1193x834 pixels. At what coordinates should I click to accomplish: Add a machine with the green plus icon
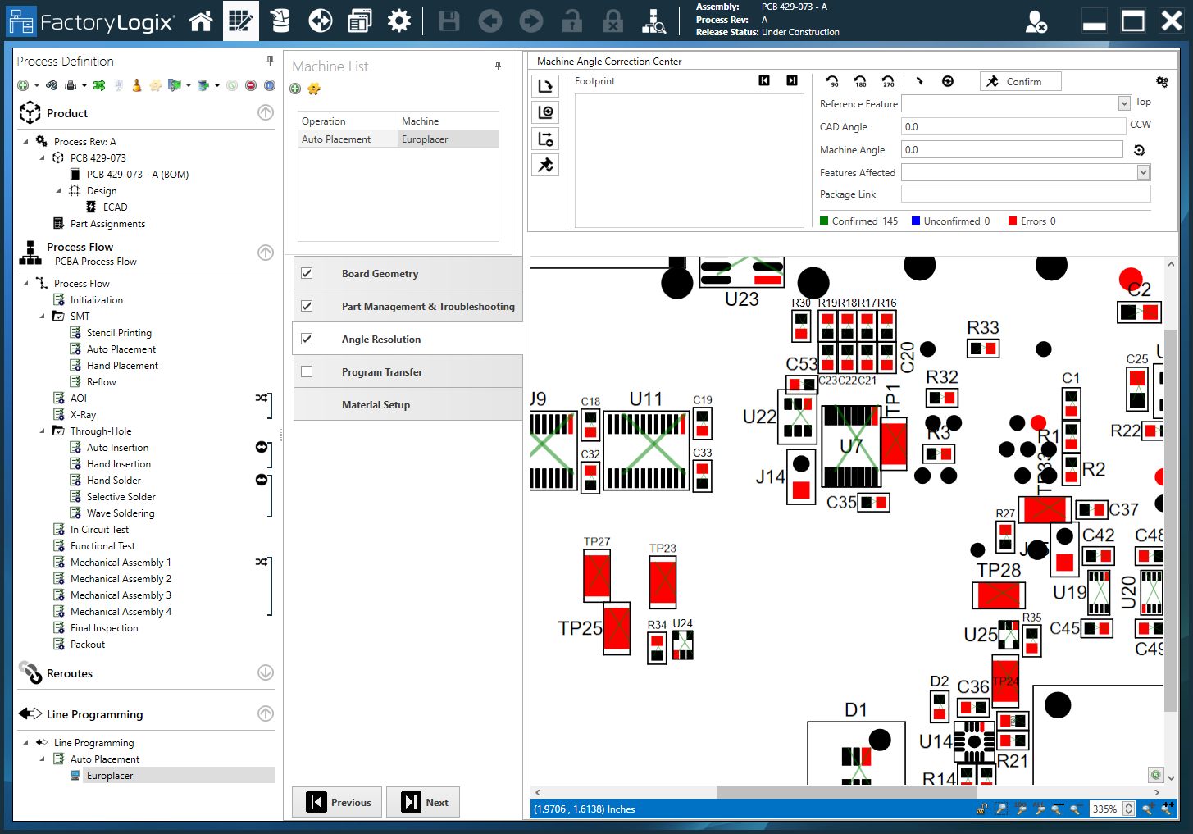295,89
